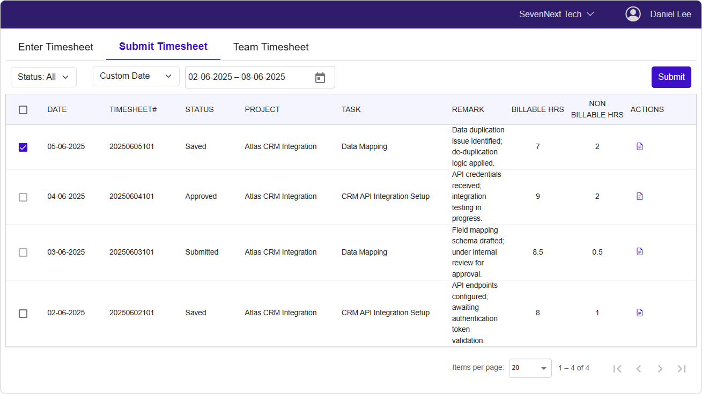Click the user profile avatar icon
702x394 pixels.
633,14
